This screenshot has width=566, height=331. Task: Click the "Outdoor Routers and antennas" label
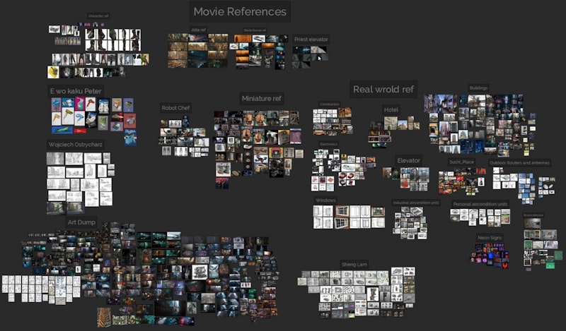pos(519,162)
